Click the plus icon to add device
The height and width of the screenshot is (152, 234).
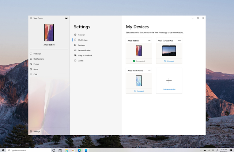[169, 81]
